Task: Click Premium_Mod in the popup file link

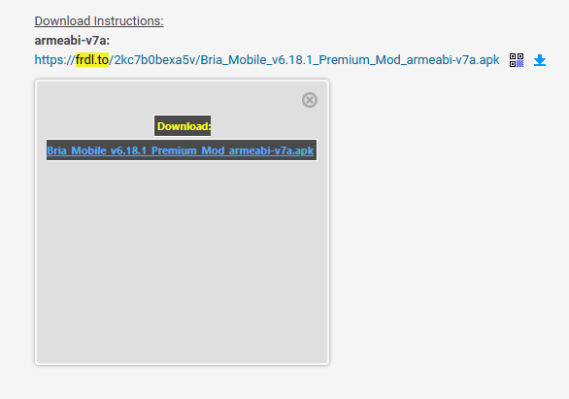Action: pyautogui.click(x=187, y=150)
